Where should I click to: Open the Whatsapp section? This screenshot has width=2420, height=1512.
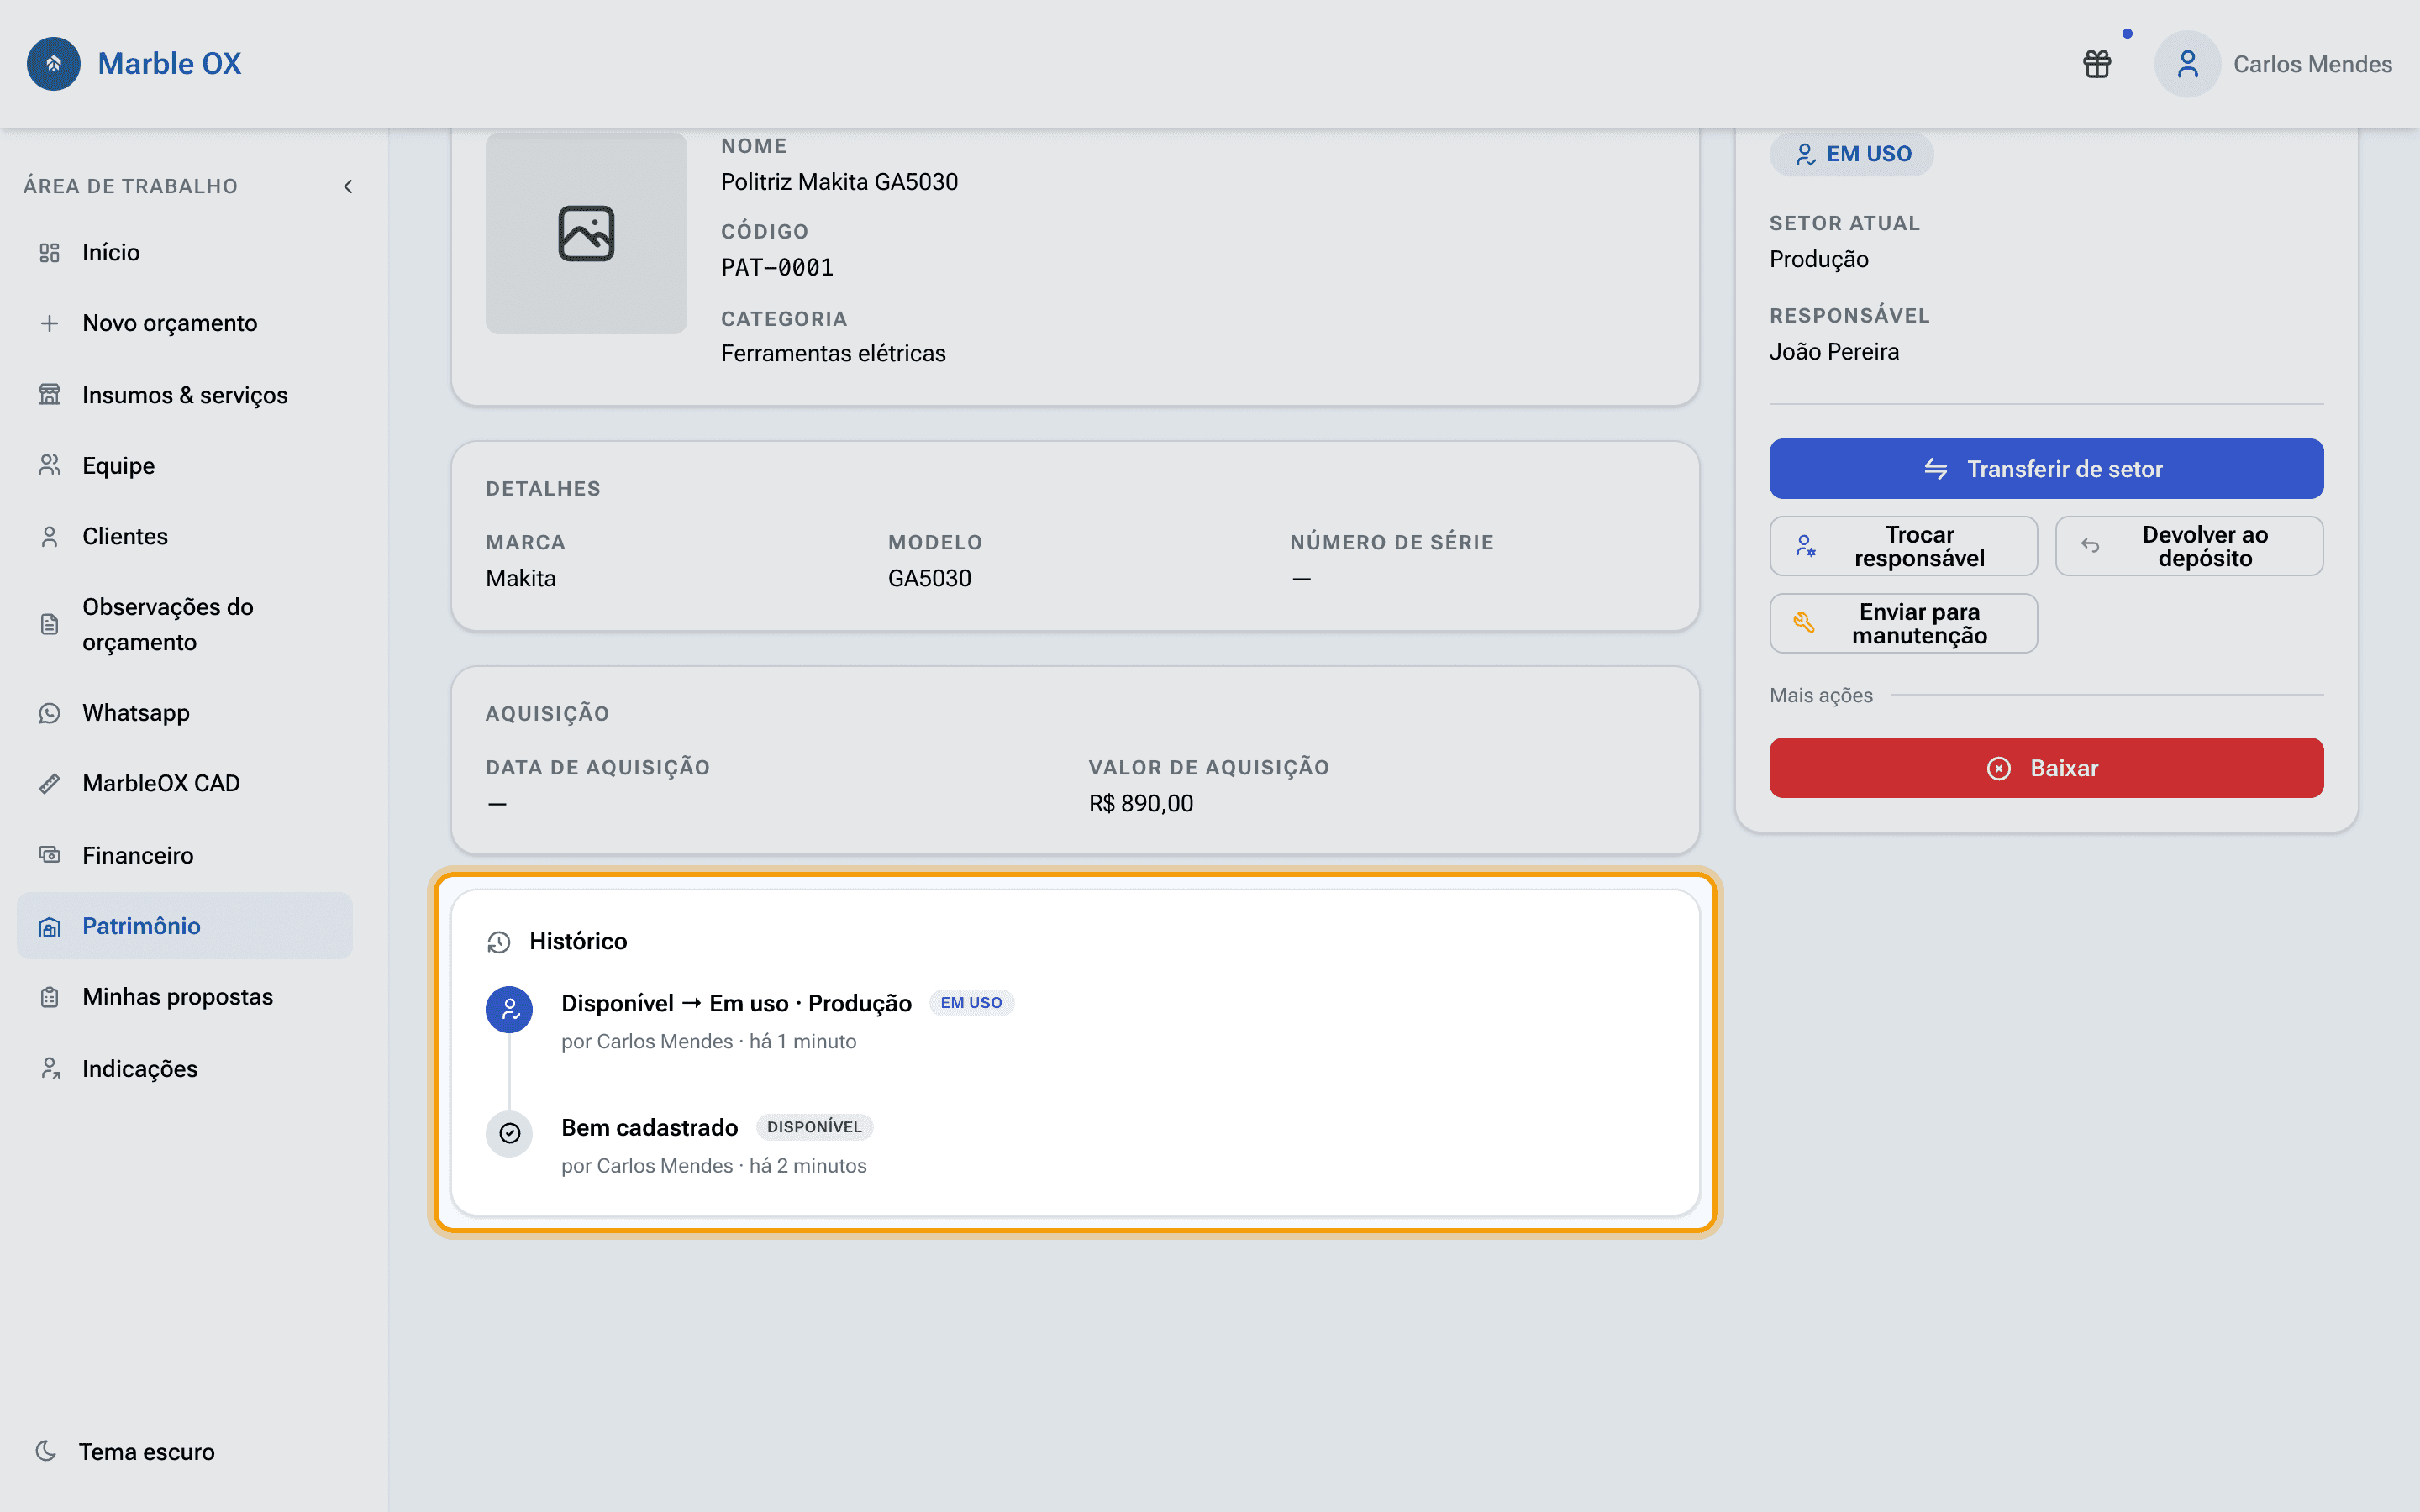point(185,712)
